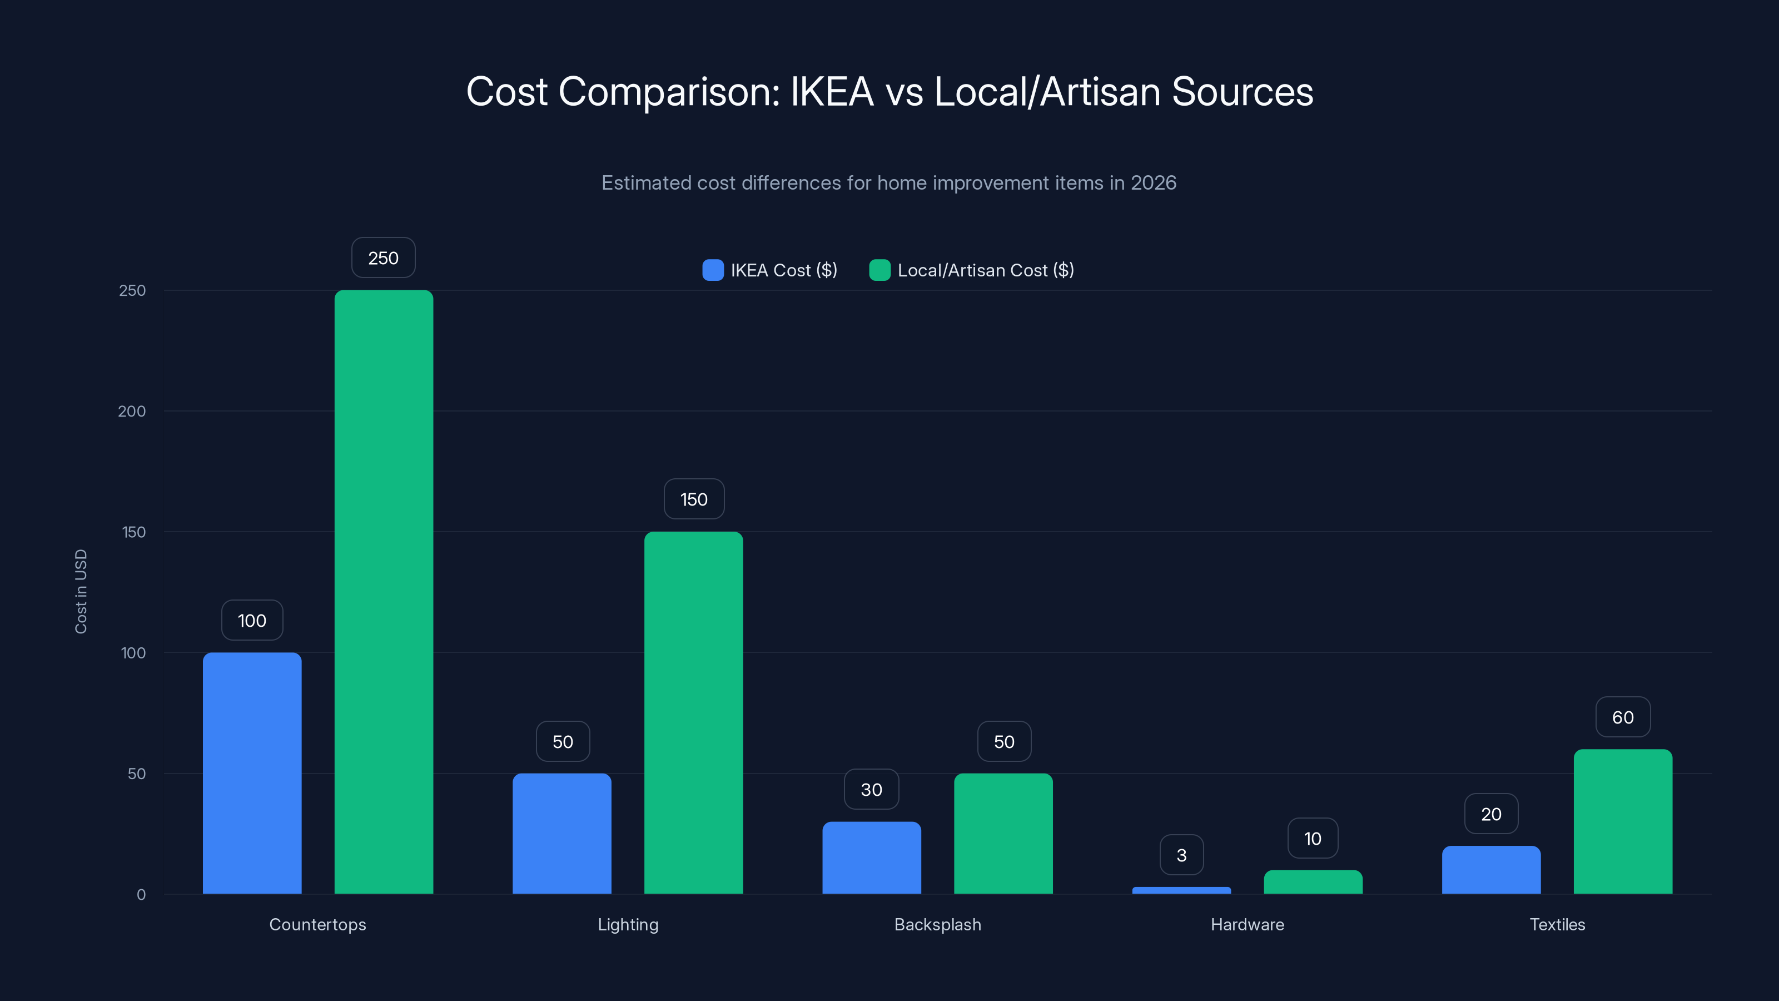This screenshot has height=1001, width=1779.
Task: Click the subtitle about estimated cost differences
Action: (x=889, y=183)
